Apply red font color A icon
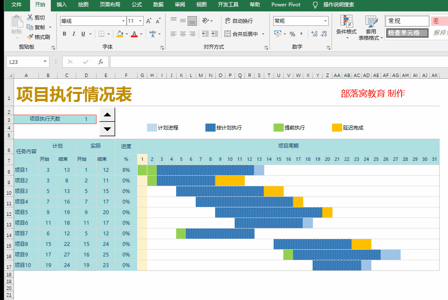The image size is (448, 300). (x=134, y=34)
